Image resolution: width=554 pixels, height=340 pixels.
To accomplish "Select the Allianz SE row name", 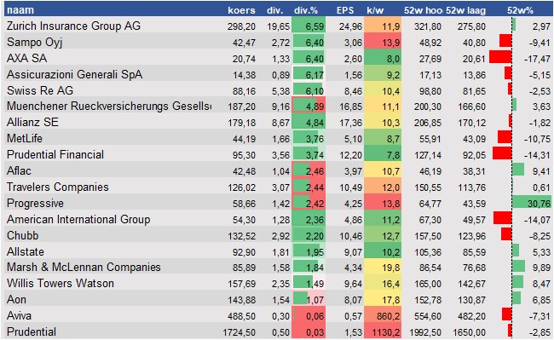I will click(32, 122).
